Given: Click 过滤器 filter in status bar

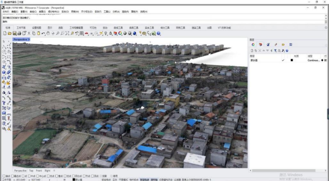Looking at the screenshot, I should 177,180.
